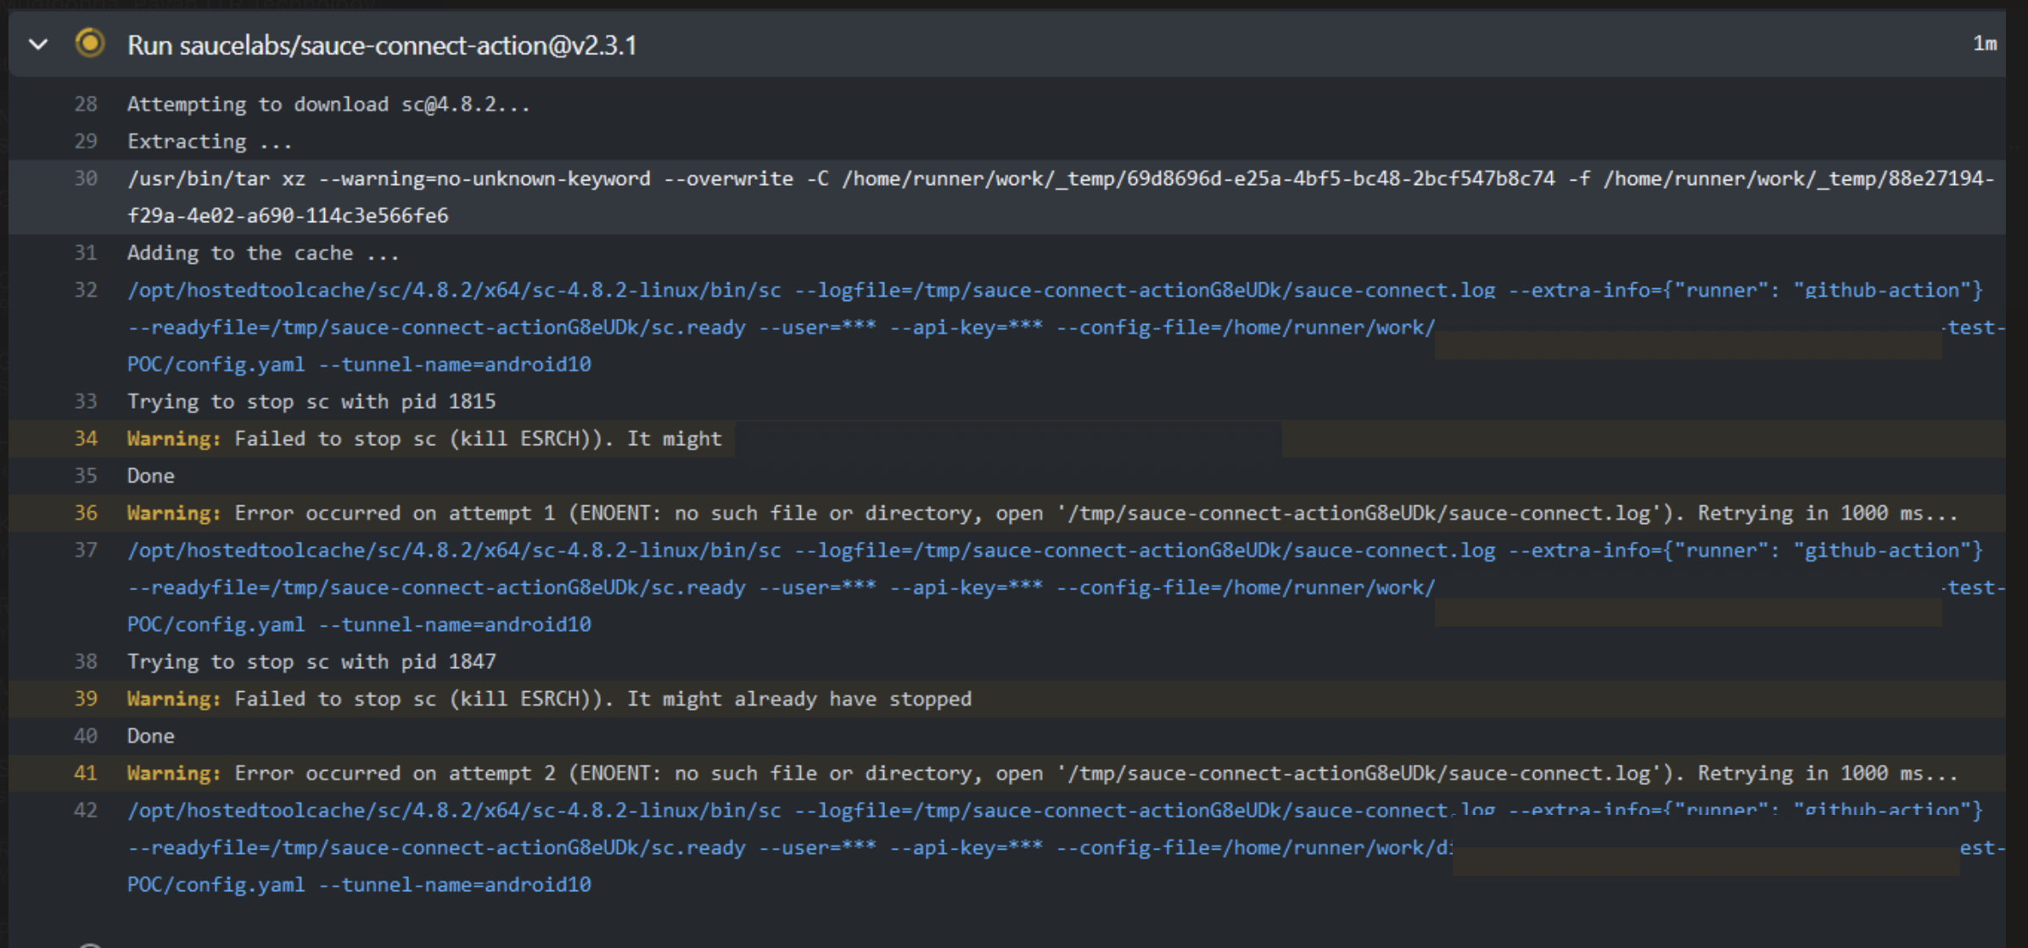The height and width of the screenshot is (948, 2028).
Task: Click the Done log entry on line 35
Action: (150, 476)
